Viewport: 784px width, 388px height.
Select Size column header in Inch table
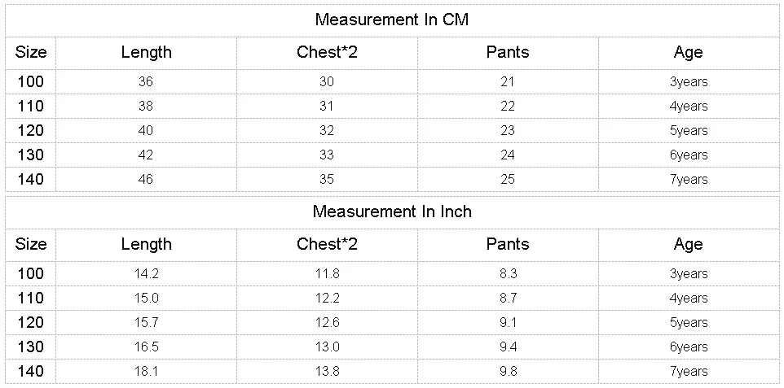coord(31,244)
